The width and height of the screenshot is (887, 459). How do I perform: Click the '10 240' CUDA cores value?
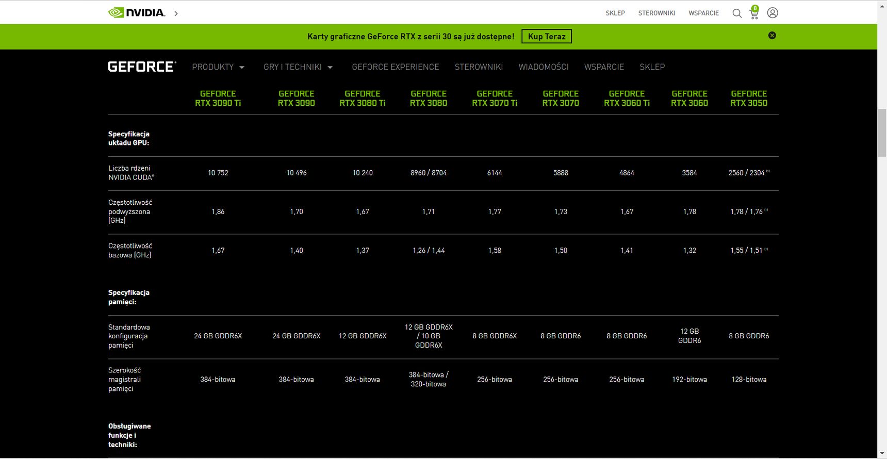[x=363, y=173]
